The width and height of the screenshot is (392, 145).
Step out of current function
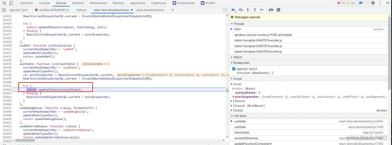[x=255, y=10]
